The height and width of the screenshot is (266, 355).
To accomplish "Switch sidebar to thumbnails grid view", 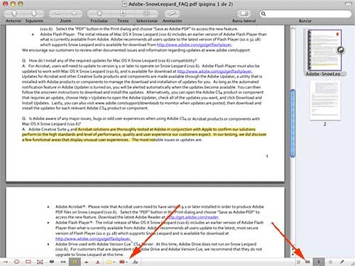I will (x=307, y=262).
